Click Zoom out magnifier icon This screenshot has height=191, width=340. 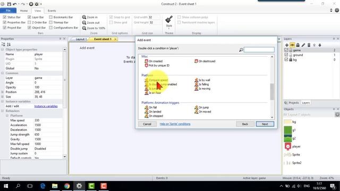point(84,23)
